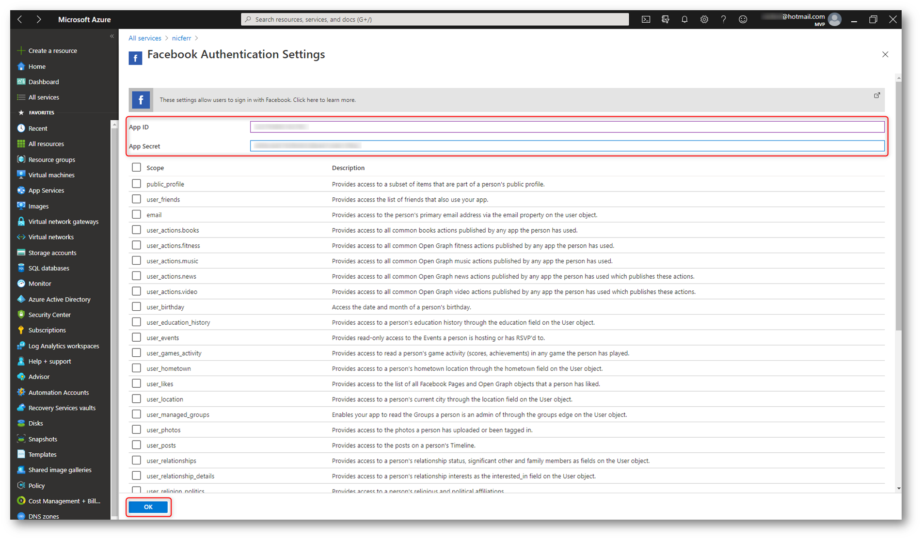This screenshot has height=540, width=922.
Task: Go back with the left arrow
Action: click(x=20, y=19)
